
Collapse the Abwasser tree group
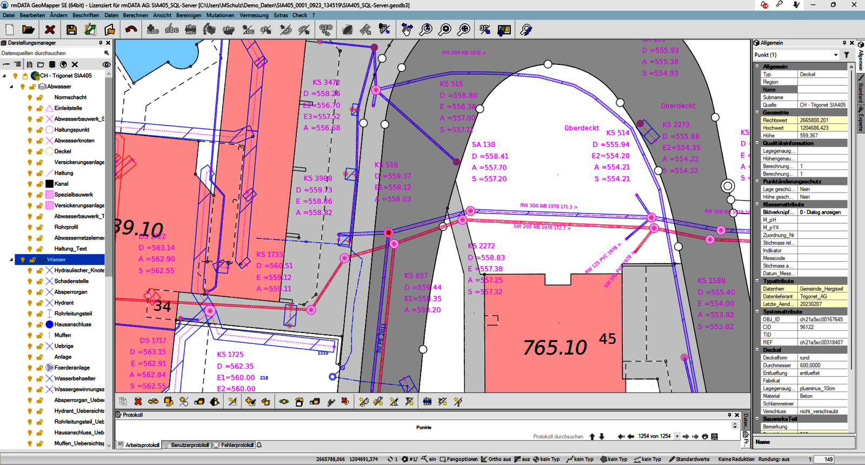pyautogui.click(x=11, y=87)
